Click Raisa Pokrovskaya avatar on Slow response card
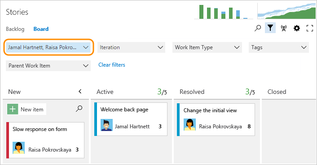 [x=18, y=148]
